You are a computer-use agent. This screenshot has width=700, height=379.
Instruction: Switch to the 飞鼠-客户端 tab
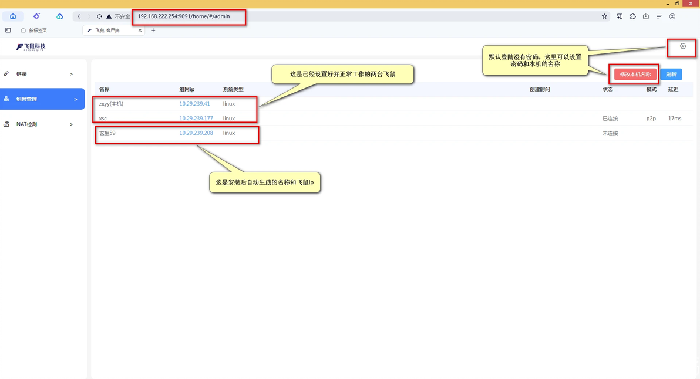pos(114,31)
